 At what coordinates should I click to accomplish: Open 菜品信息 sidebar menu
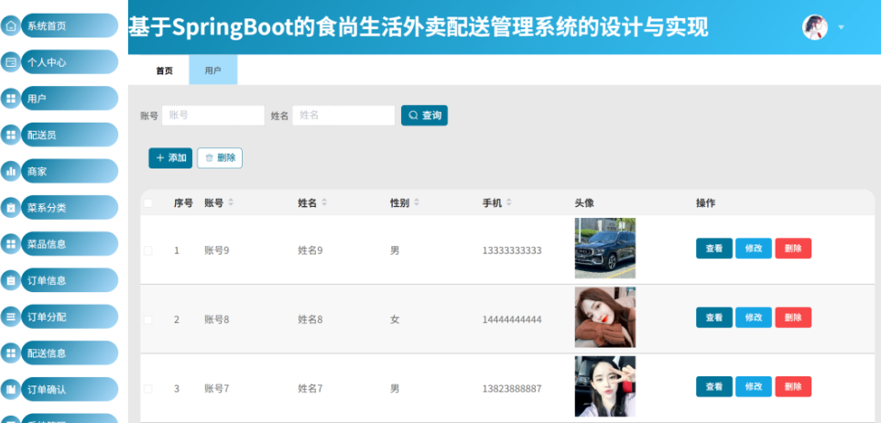click(x=69, y=244)
